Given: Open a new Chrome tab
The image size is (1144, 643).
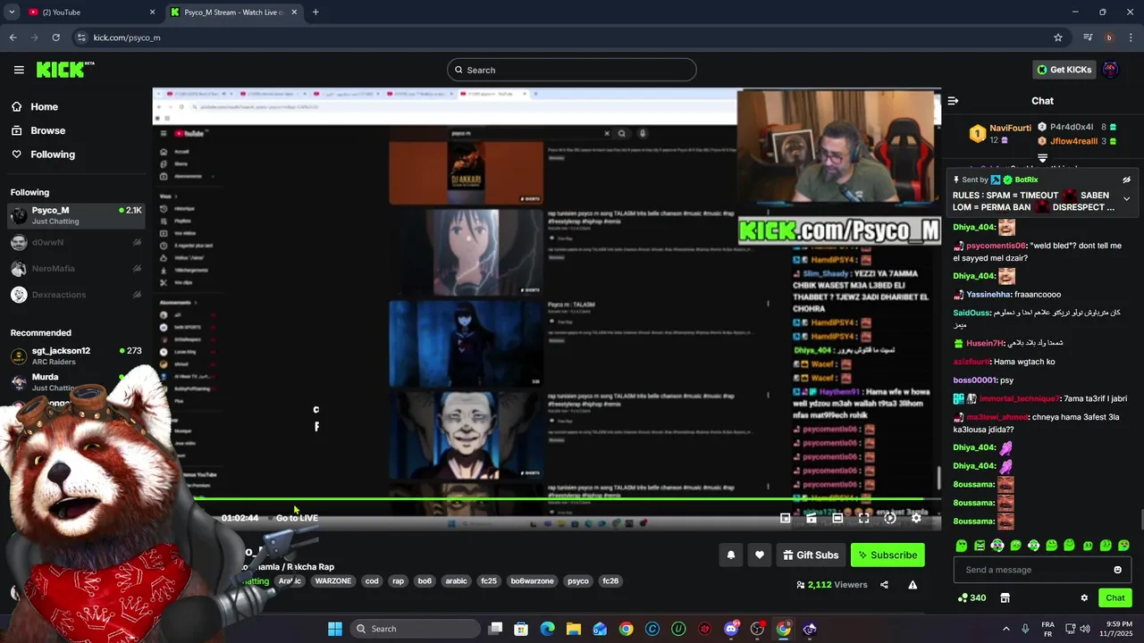Looking at the screenshot, I should 315,13.
